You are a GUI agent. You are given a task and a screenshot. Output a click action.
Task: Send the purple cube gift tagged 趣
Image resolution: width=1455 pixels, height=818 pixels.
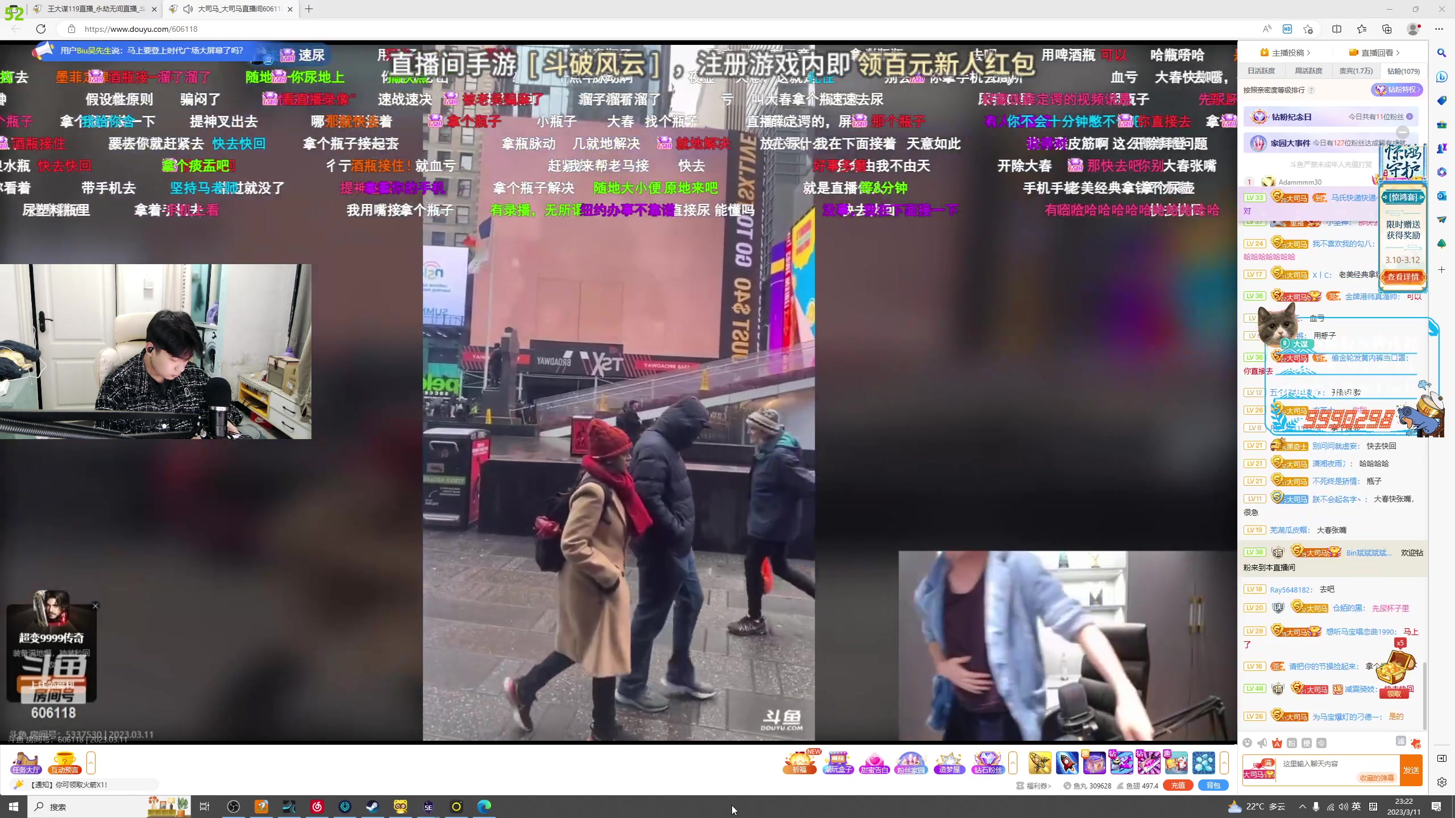(1094, 762)
